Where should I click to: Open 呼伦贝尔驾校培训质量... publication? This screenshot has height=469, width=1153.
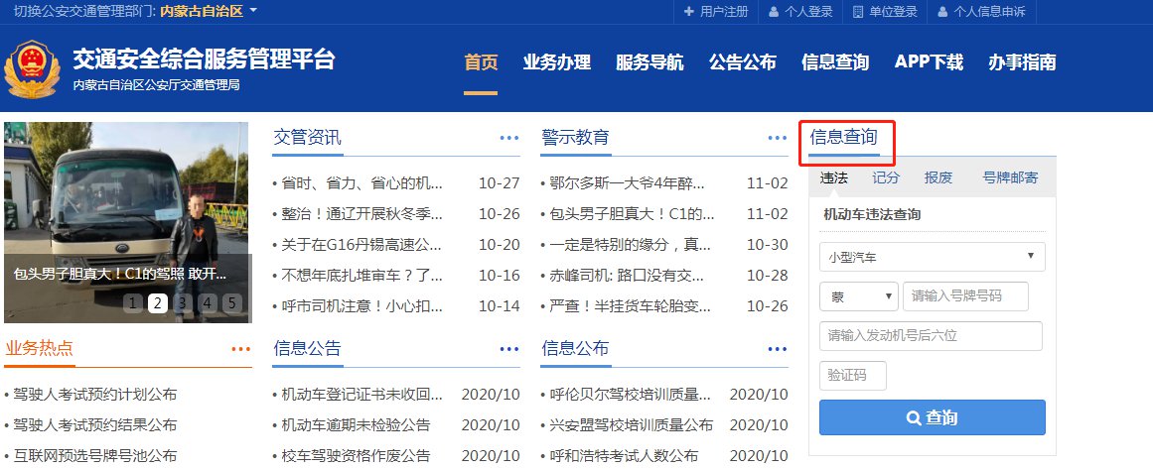point(631,395)
